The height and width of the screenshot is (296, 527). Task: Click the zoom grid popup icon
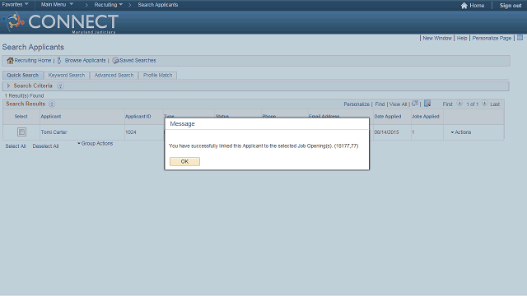click(415, 104)
